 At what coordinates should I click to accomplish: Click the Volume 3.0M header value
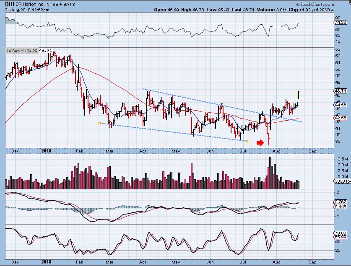click(x=272, y=10)
